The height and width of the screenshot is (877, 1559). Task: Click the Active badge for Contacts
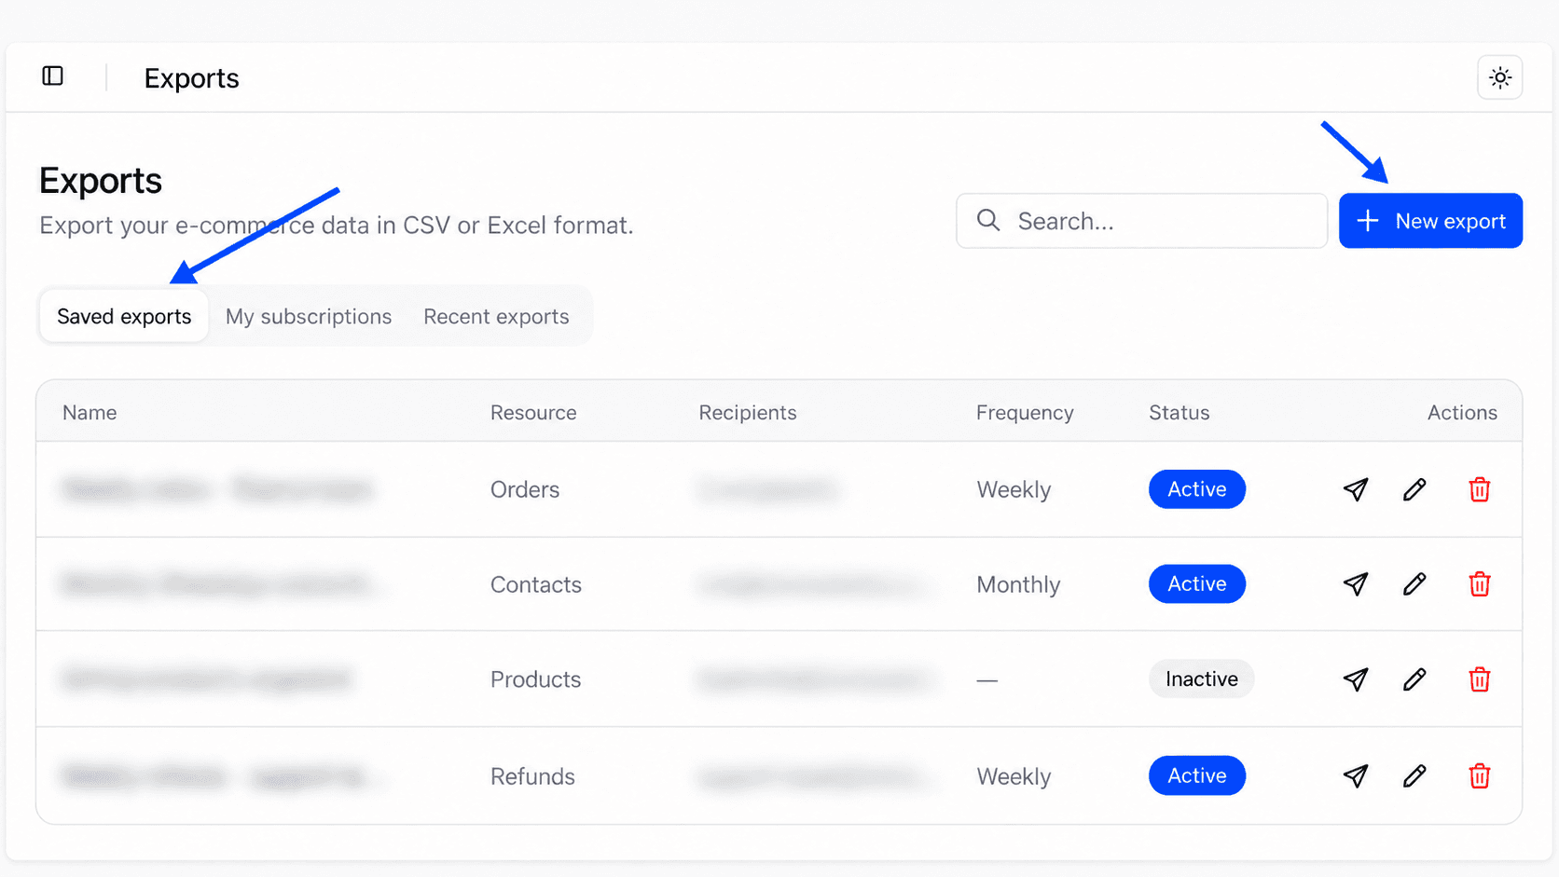(x=1197, y=584)
